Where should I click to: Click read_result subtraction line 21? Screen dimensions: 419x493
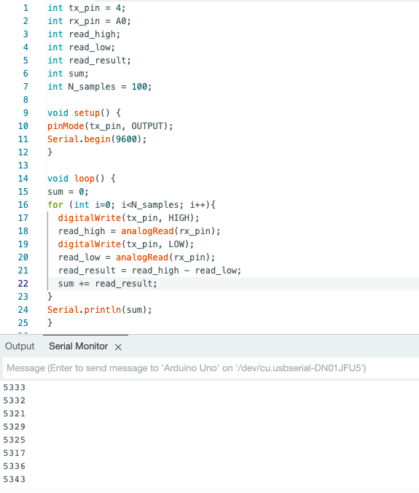pyautogui.click(x=149, y=271)
